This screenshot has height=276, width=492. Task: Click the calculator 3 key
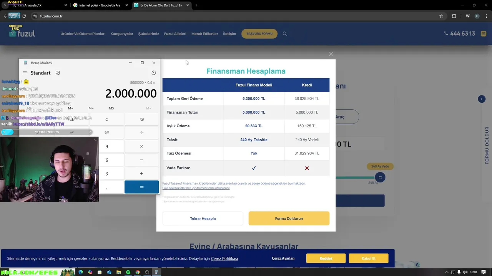(x=107, y=173)
